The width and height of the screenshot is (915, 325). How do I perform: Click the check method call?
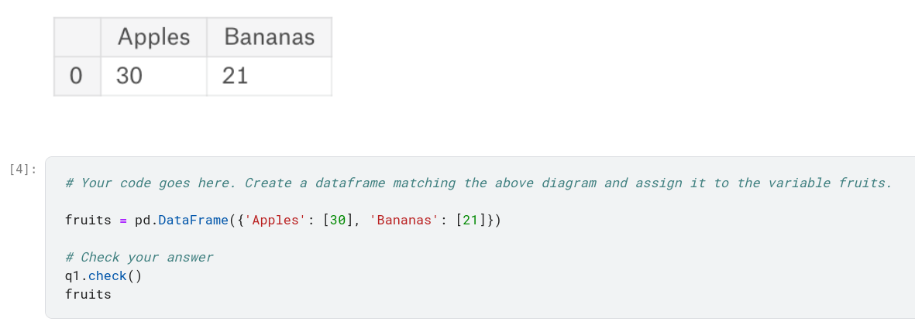point(107,276)
